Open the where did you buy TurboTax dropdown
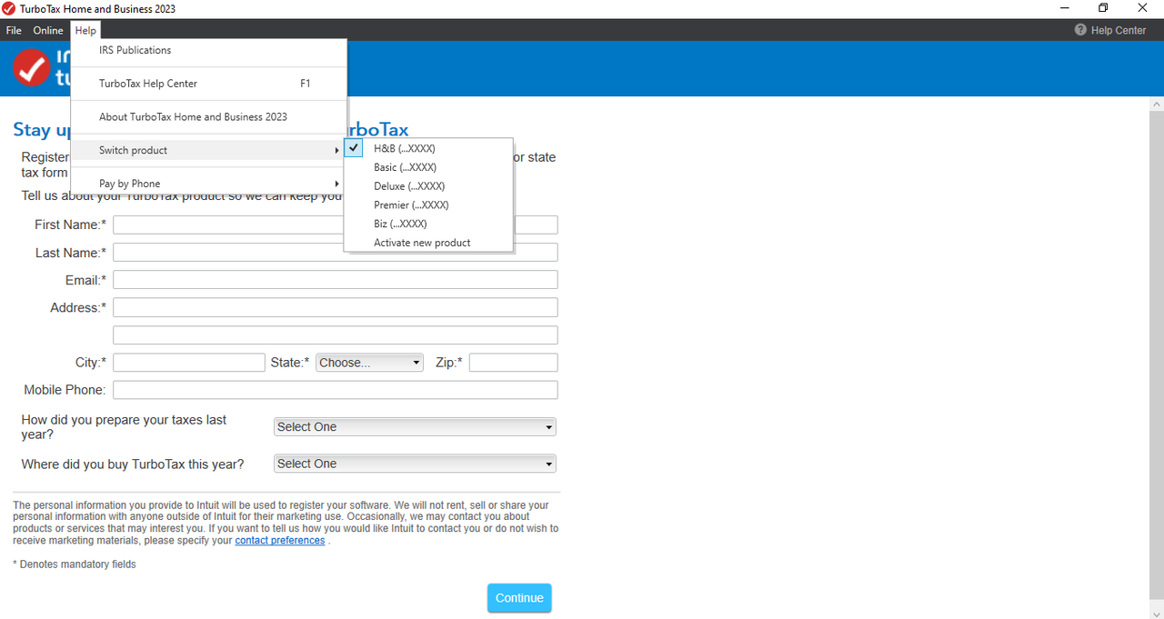This screenshot has width=1164, height=619. (x=415, y=464)
